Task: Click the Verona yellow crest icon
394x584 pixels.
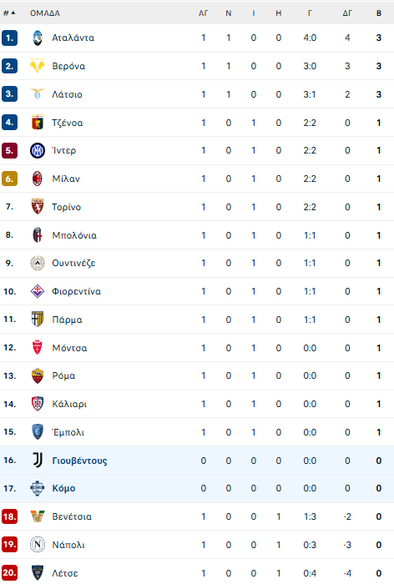Action: pyautogui.click(x=38, y=66)
